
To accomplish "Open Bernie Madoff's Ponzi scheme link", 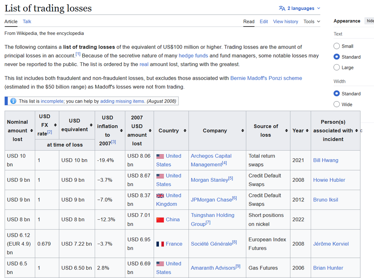I will click(x=266, y=78).
